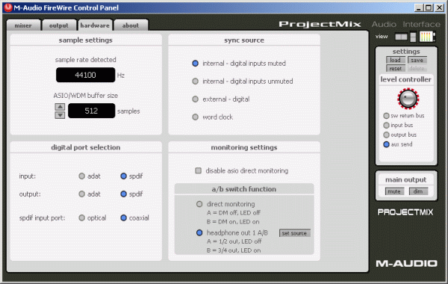Click the 'A = DM off, LED off' text
Image resolution: width=448 pixels, height=284 pixels.
click(x=234, y=213)
